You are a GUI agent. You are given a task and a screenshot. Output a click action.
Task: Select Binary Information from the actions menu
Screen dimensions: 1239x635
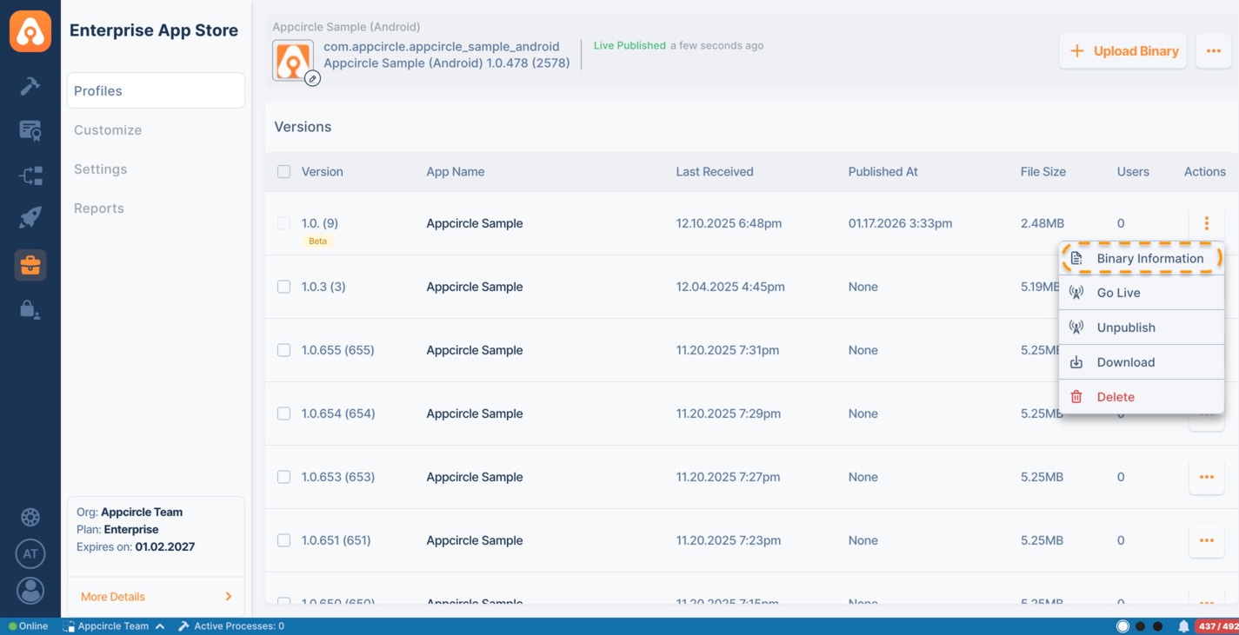point(1151,258)
